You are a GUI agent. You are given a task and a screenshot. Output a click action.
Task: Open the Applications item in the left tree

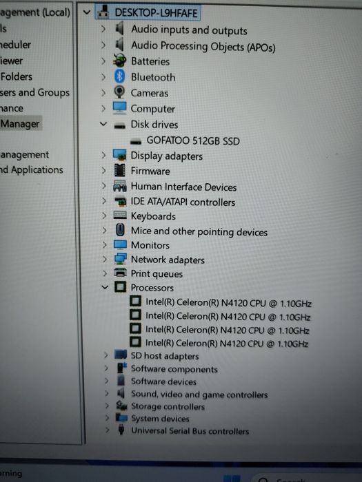pyautogui.click(x=32, y=169)
